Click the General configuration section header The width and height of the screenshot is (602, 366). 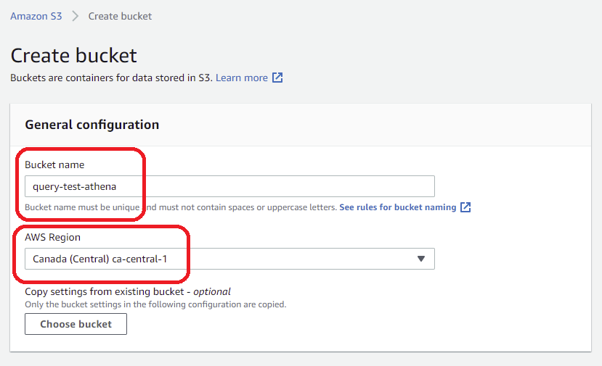pyautogui.click(x=91, y=125)
